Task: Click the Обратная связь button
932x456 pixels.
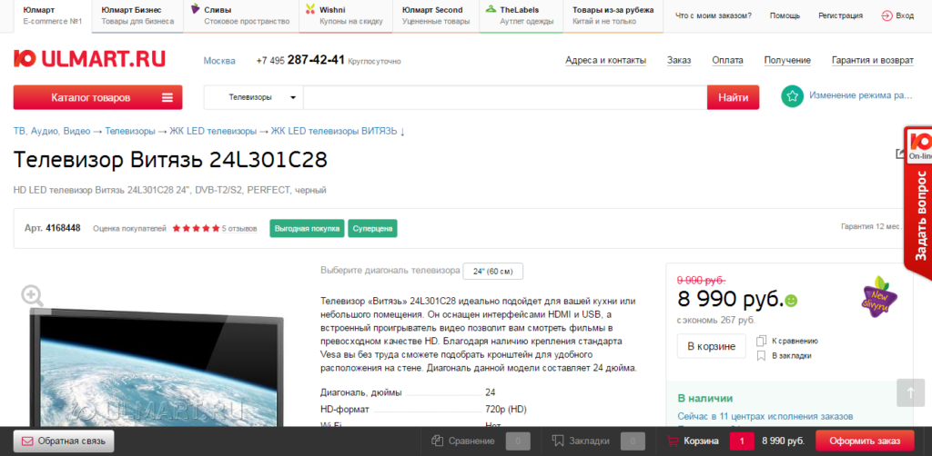Action: tap(64, 441)
